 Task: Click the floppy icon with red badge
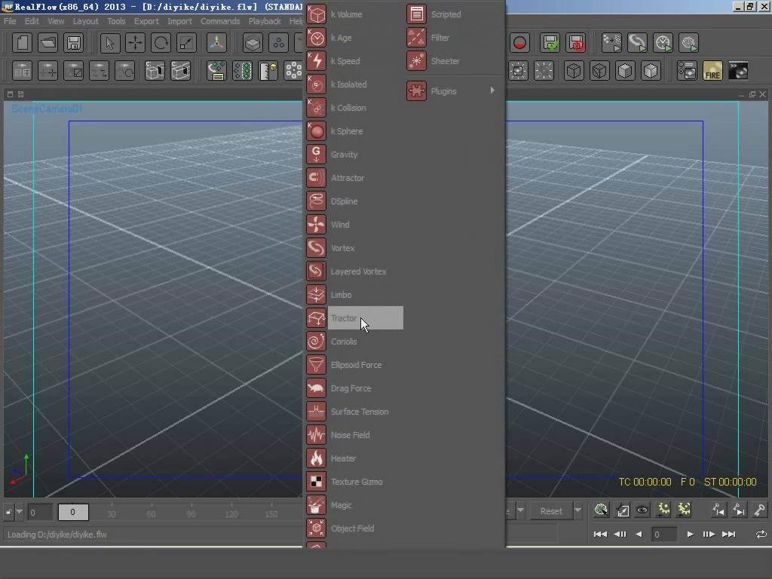575,43
